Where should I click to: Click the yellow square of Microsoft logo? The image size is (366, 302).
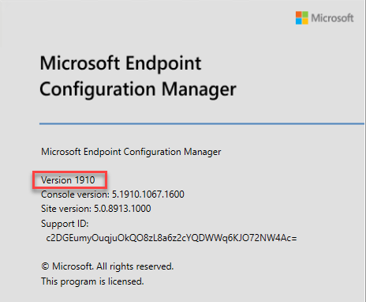click(x=305, y=21)
